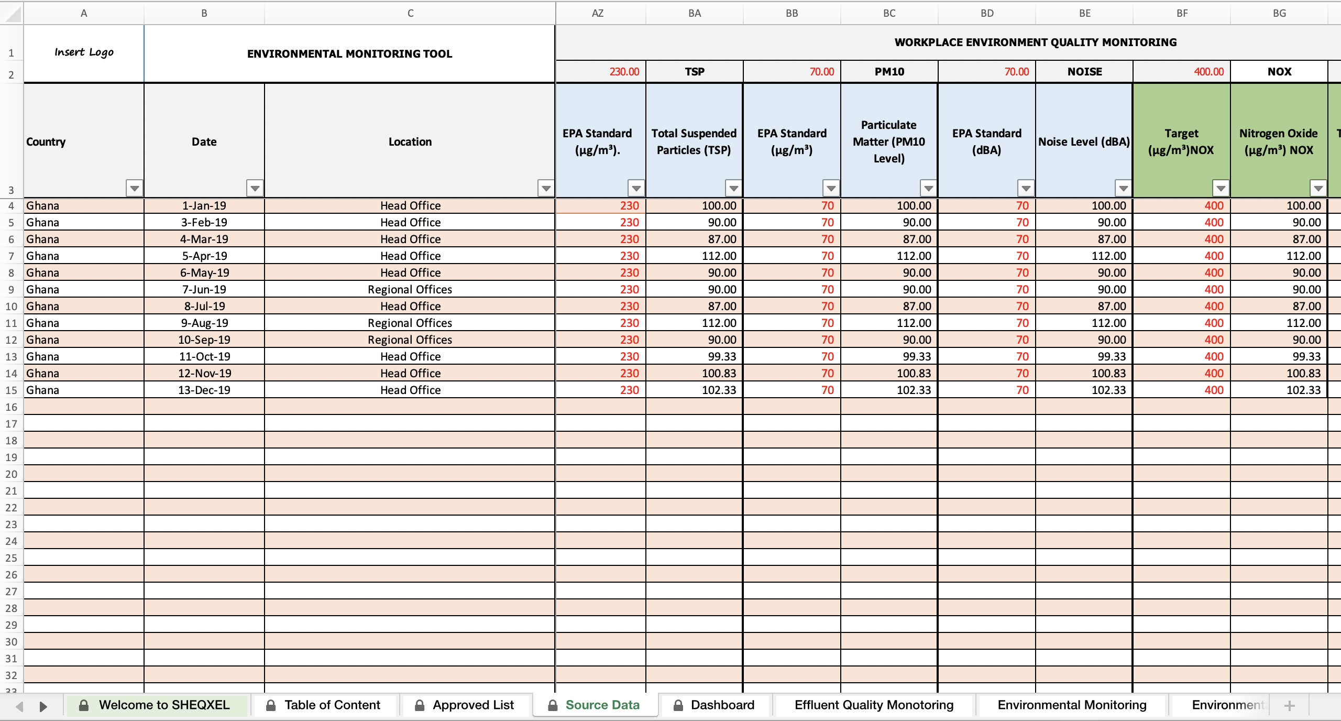Open the Nitrogen Oxide NOX filter dropdown
Screen dimensions: 1341x721
(1318, 188)
